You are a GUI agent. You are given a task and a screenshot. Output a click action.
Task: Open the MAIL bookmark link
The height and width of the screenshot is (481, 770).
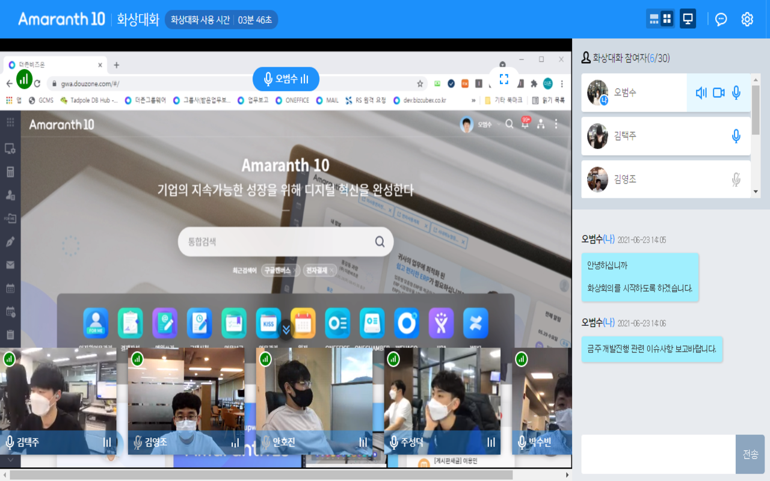(x=327, y=100)
